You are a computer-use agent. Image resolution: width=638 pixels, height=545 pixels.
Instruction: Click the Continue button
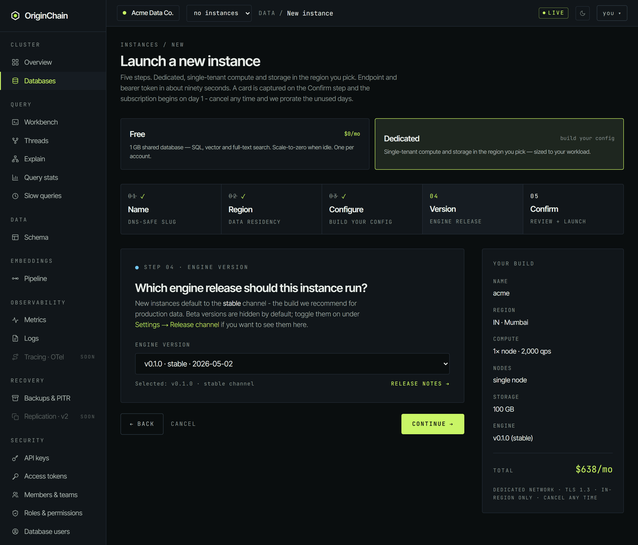433,424
